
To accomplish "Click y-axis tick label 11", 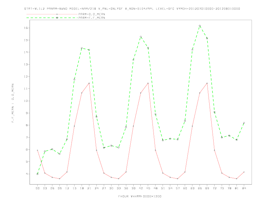I will tap(26, 89).
